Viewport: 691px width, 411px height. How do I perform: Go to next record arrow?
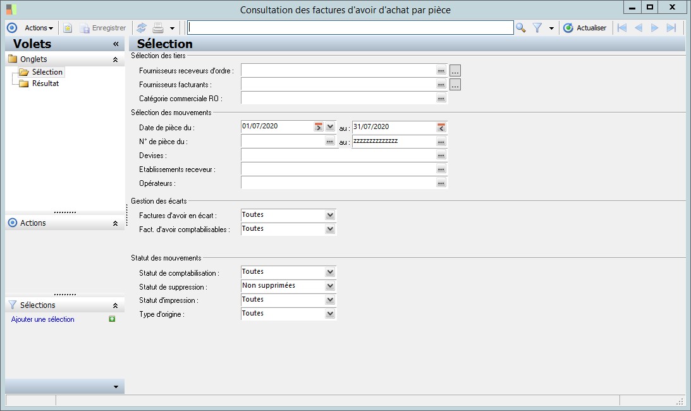pyautogui.click(x=655, y=28)
